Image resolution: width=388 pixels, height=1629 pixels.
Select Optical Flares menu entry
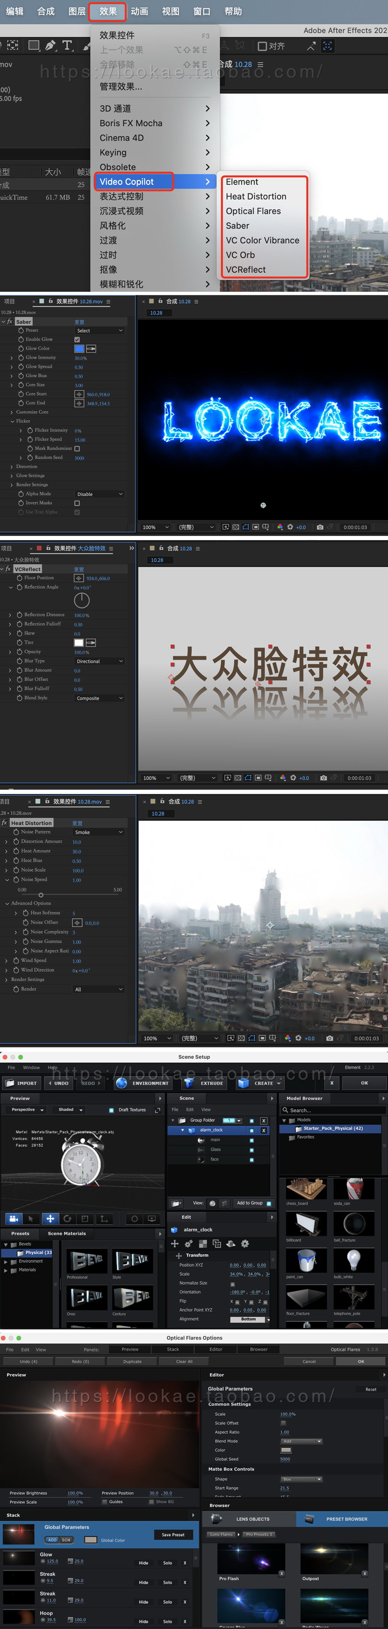(x=254, y=211)
